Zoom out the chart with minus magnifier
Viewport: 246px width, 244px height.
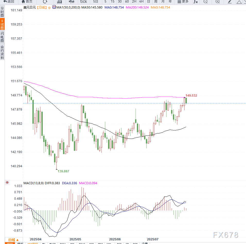tap(205, 2)
